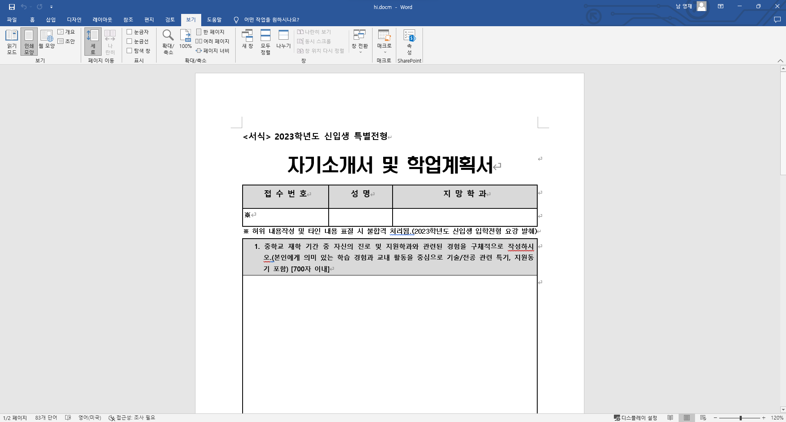This screenshot has height=422, width=786.
Task: Click the vertical scrollbar down arrow
Action: point(783,409)
